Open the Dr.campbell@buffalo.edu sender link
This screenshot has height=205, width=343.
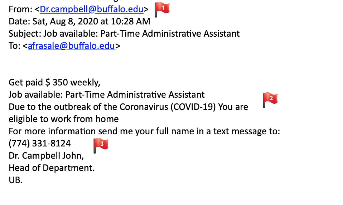click(92, 9)
